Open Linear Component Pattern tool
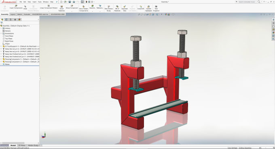This screenshot has height=149, width=275. tap(49, 7)
